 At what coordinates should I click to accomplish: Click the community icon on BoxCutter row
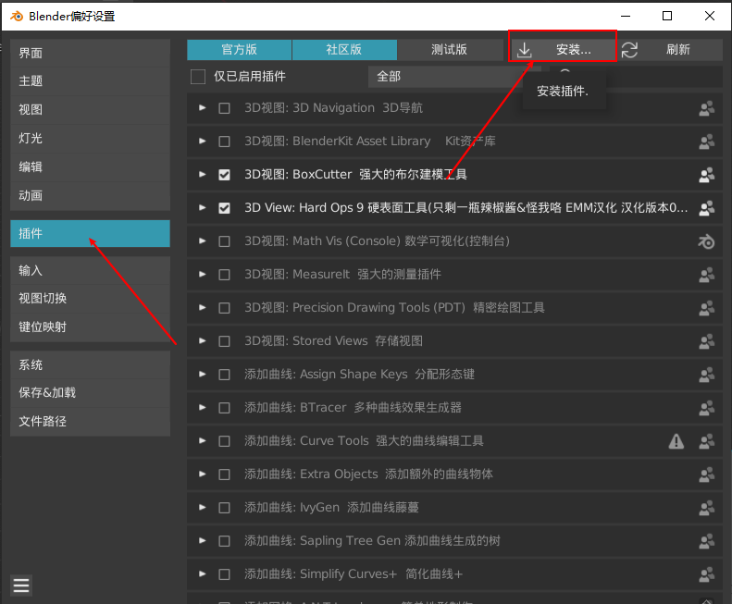pyautogui.click(x=706, y=175)
